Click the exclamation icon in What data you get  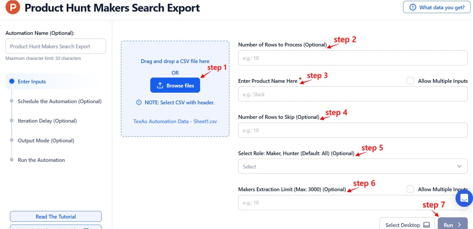click(x=413, y=7)
